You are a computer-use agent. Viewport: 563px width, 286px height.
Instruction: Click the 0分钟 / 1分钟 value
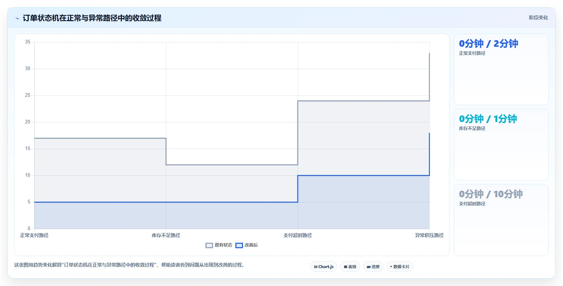pos(488,119)
